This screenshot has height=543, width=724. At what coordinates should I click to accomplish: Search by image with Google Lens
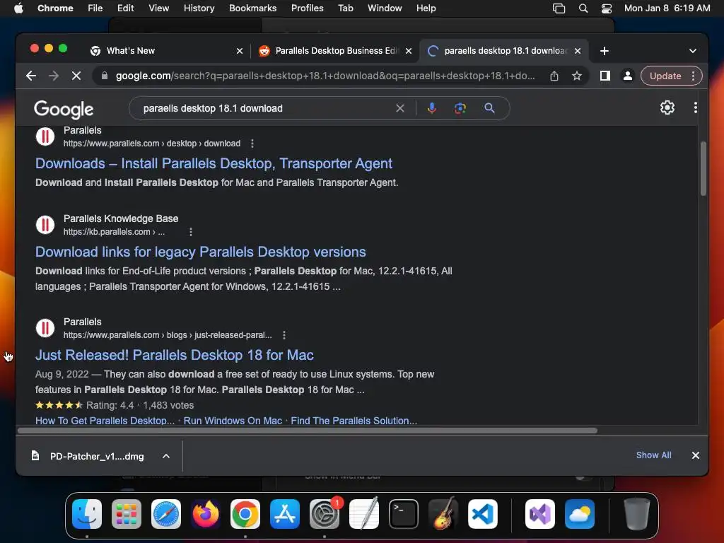pyautogui.click(x=460, y=108)
